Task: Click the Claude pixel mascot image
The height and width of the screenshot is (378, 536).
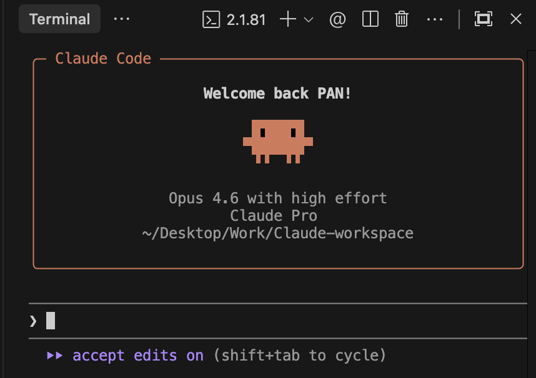Action: click(x=277, y=141)
